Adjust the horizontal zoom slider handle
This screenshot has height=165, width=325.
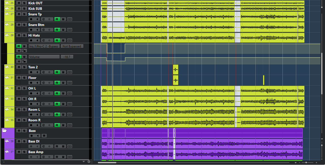306,163
